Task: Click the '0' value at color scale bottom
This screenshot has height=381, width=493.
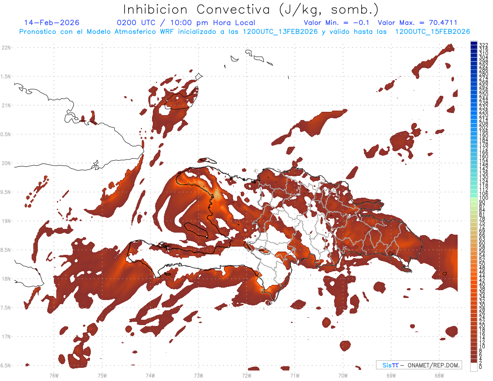Action: tap(480, 366)
